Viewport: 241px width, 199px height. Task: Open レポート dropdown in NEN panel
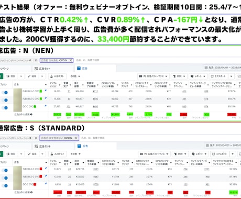198,76
